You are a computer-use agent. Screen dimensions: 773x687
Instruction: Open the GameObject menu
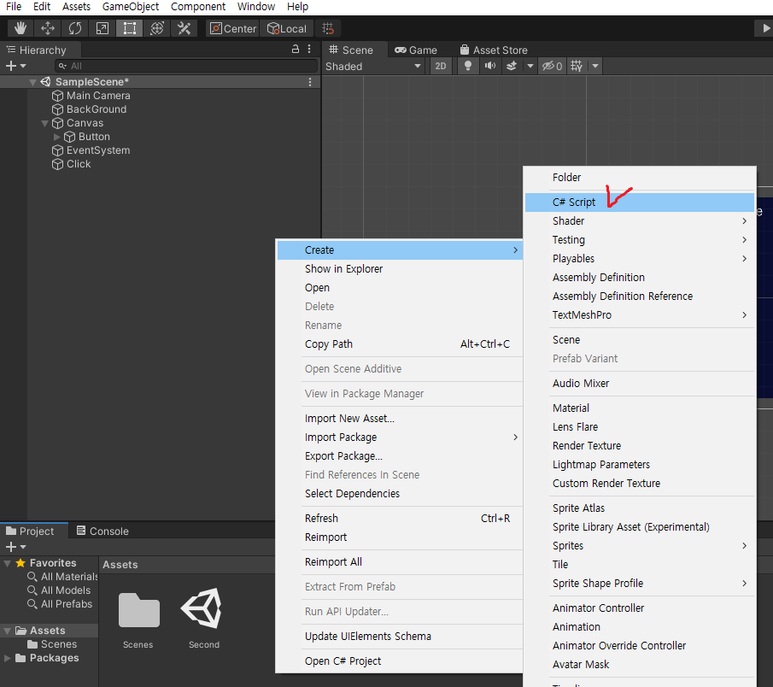point(131,7)
